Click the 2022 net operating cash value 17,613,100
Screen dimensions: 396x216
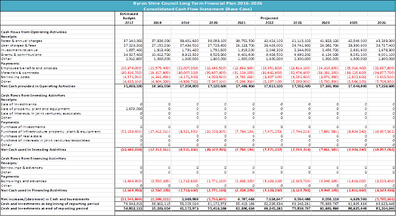(x=272, y=86)
